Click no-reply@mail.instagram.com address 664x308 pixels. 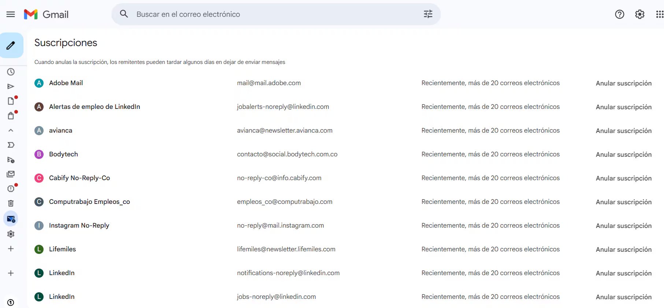280,225
